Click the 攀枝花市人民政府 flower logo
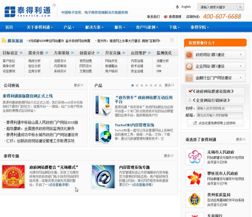The width and height of the screenshot is (252, 217). pos(195,178)
